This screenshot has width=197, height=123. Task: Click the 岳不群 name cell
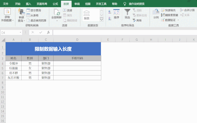point(14,73)
